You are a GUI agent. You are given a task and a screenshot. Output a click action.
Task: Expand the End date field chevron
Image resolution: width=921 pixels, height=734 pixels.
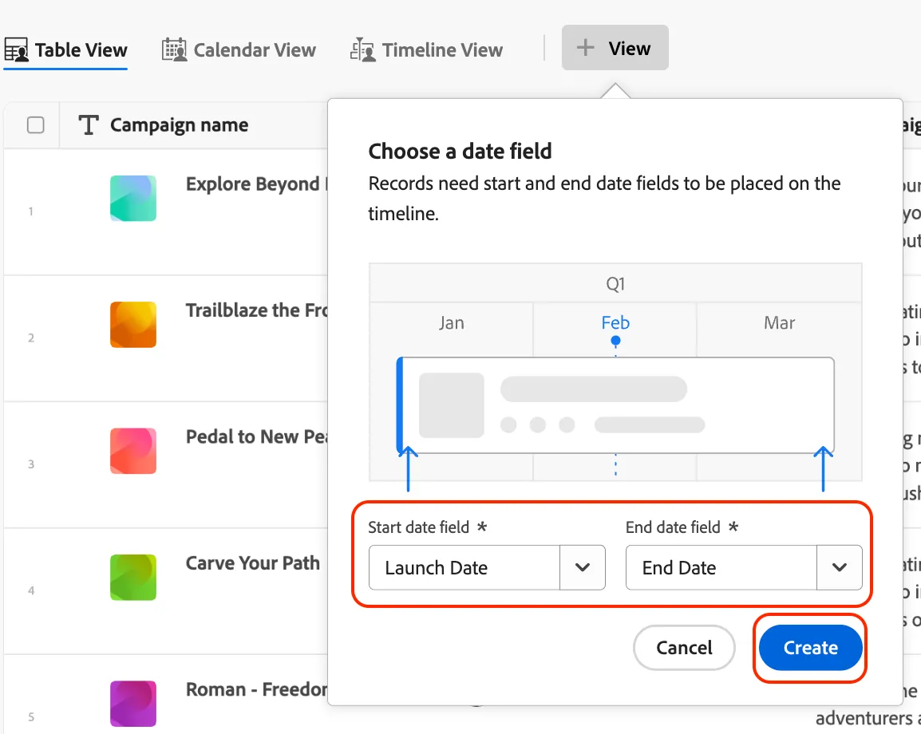click(x=840, y=567)
